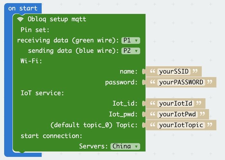The height and width of the screenshot is (160, 225).
Task: Click the 'password:' label
Action: pos(121,82)
